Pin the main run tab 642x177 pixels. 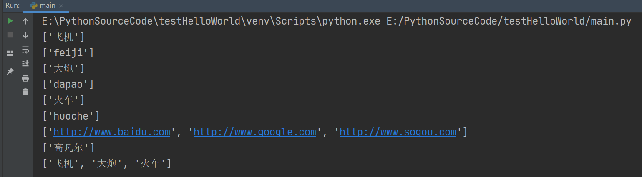coord(10,72)
